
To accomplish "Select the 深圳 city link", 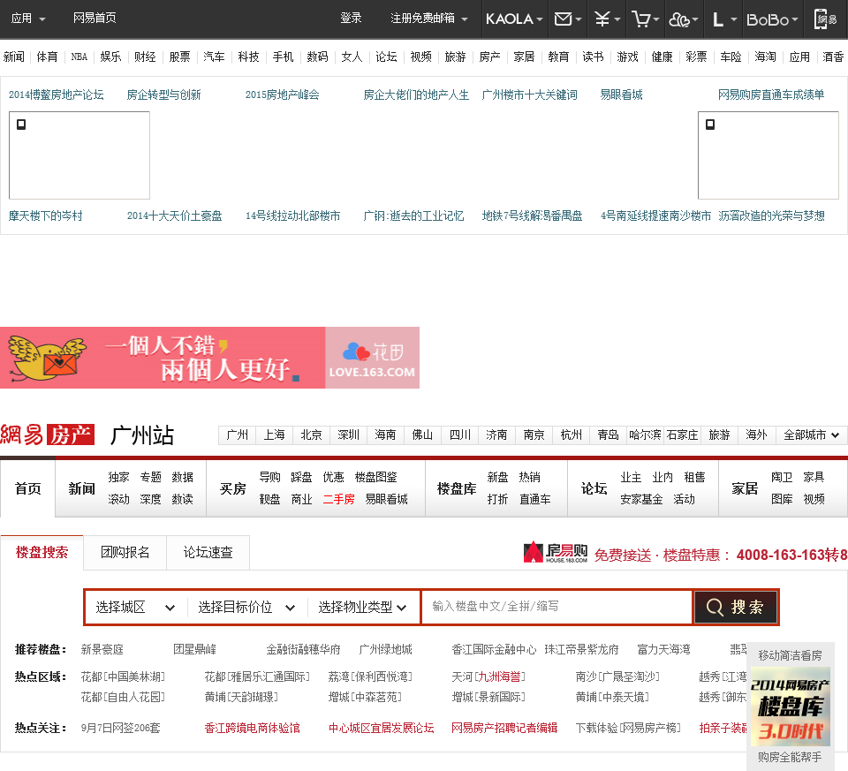I will [348, 435].
